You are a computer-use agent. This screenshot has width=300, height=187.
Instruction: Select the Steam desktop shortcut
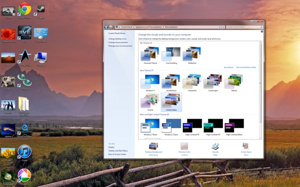point(40,9)
